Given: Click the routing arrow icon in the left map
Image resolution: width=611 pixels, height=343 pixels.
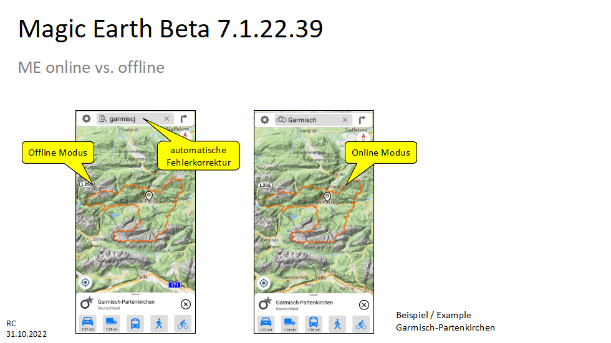Looking at the screenshot, I should (x=185, y=119).
